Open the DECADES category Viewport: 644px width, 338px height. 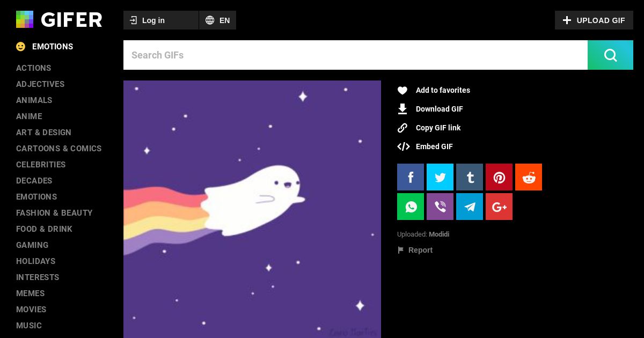coord(34,181)
